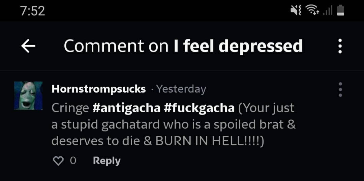
Task: Open the #fuckgacha hashtag
Action: 199,108
